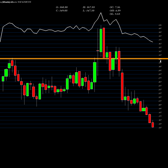Screen dimensions: 168x168
Task: Click the low price value L: 147.50
Action: tap(88, 11)
